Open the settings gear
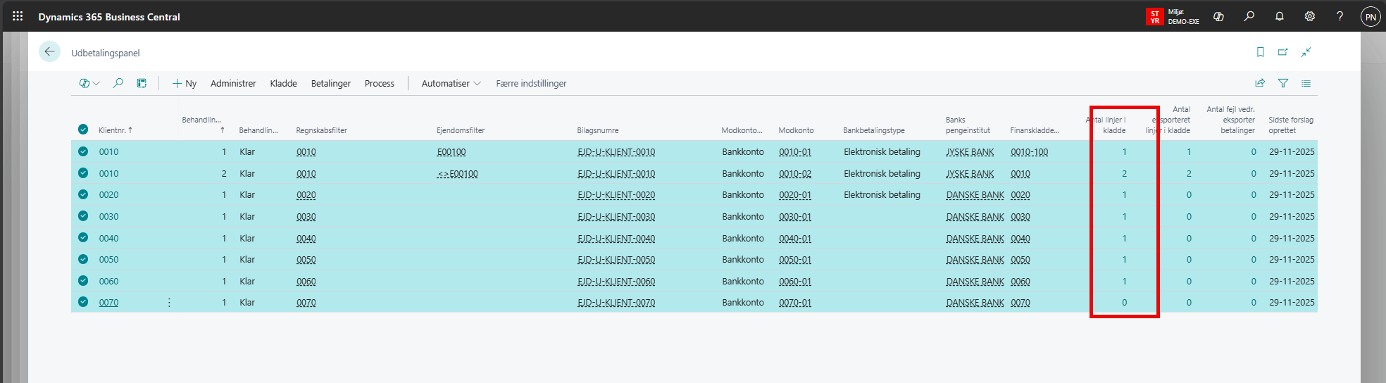This screenshot has height=383, width=1386. (1309, 17)
